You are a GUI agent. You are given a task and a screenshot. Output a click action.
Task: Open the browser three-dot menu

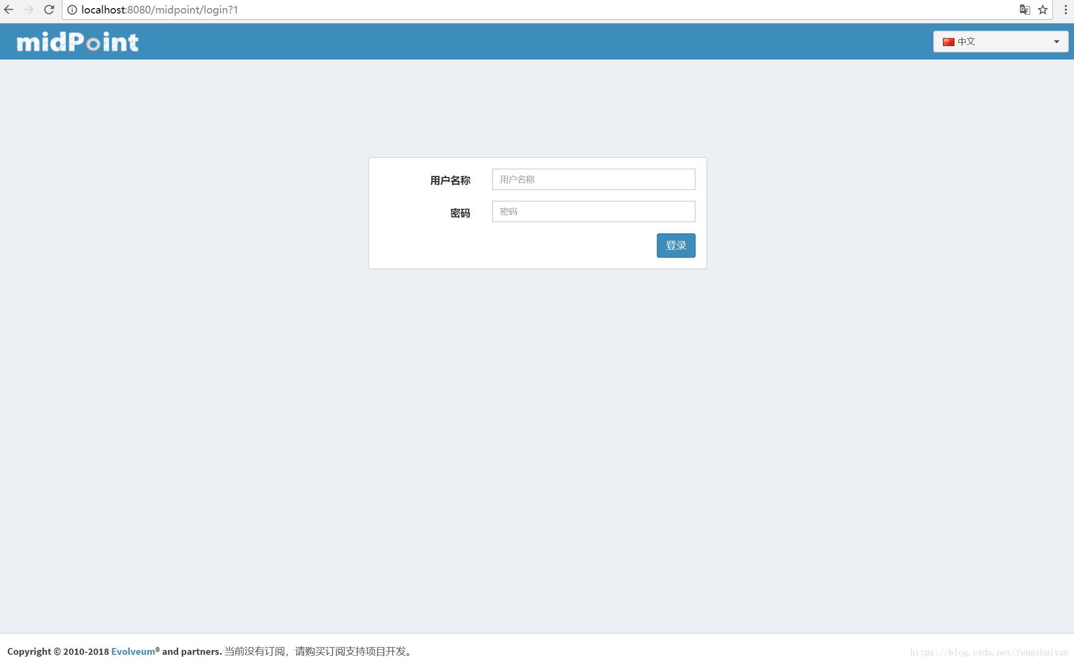point(1065,10)
